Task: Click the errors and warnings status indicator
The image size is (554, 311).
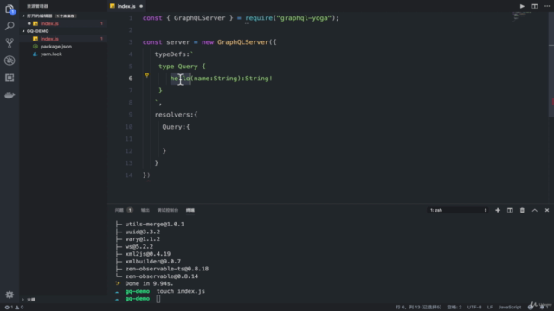Action: (14, 308)
